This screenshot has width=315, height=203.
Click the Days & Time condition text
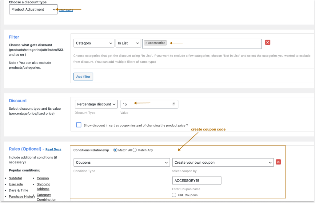tap(18, 190)
